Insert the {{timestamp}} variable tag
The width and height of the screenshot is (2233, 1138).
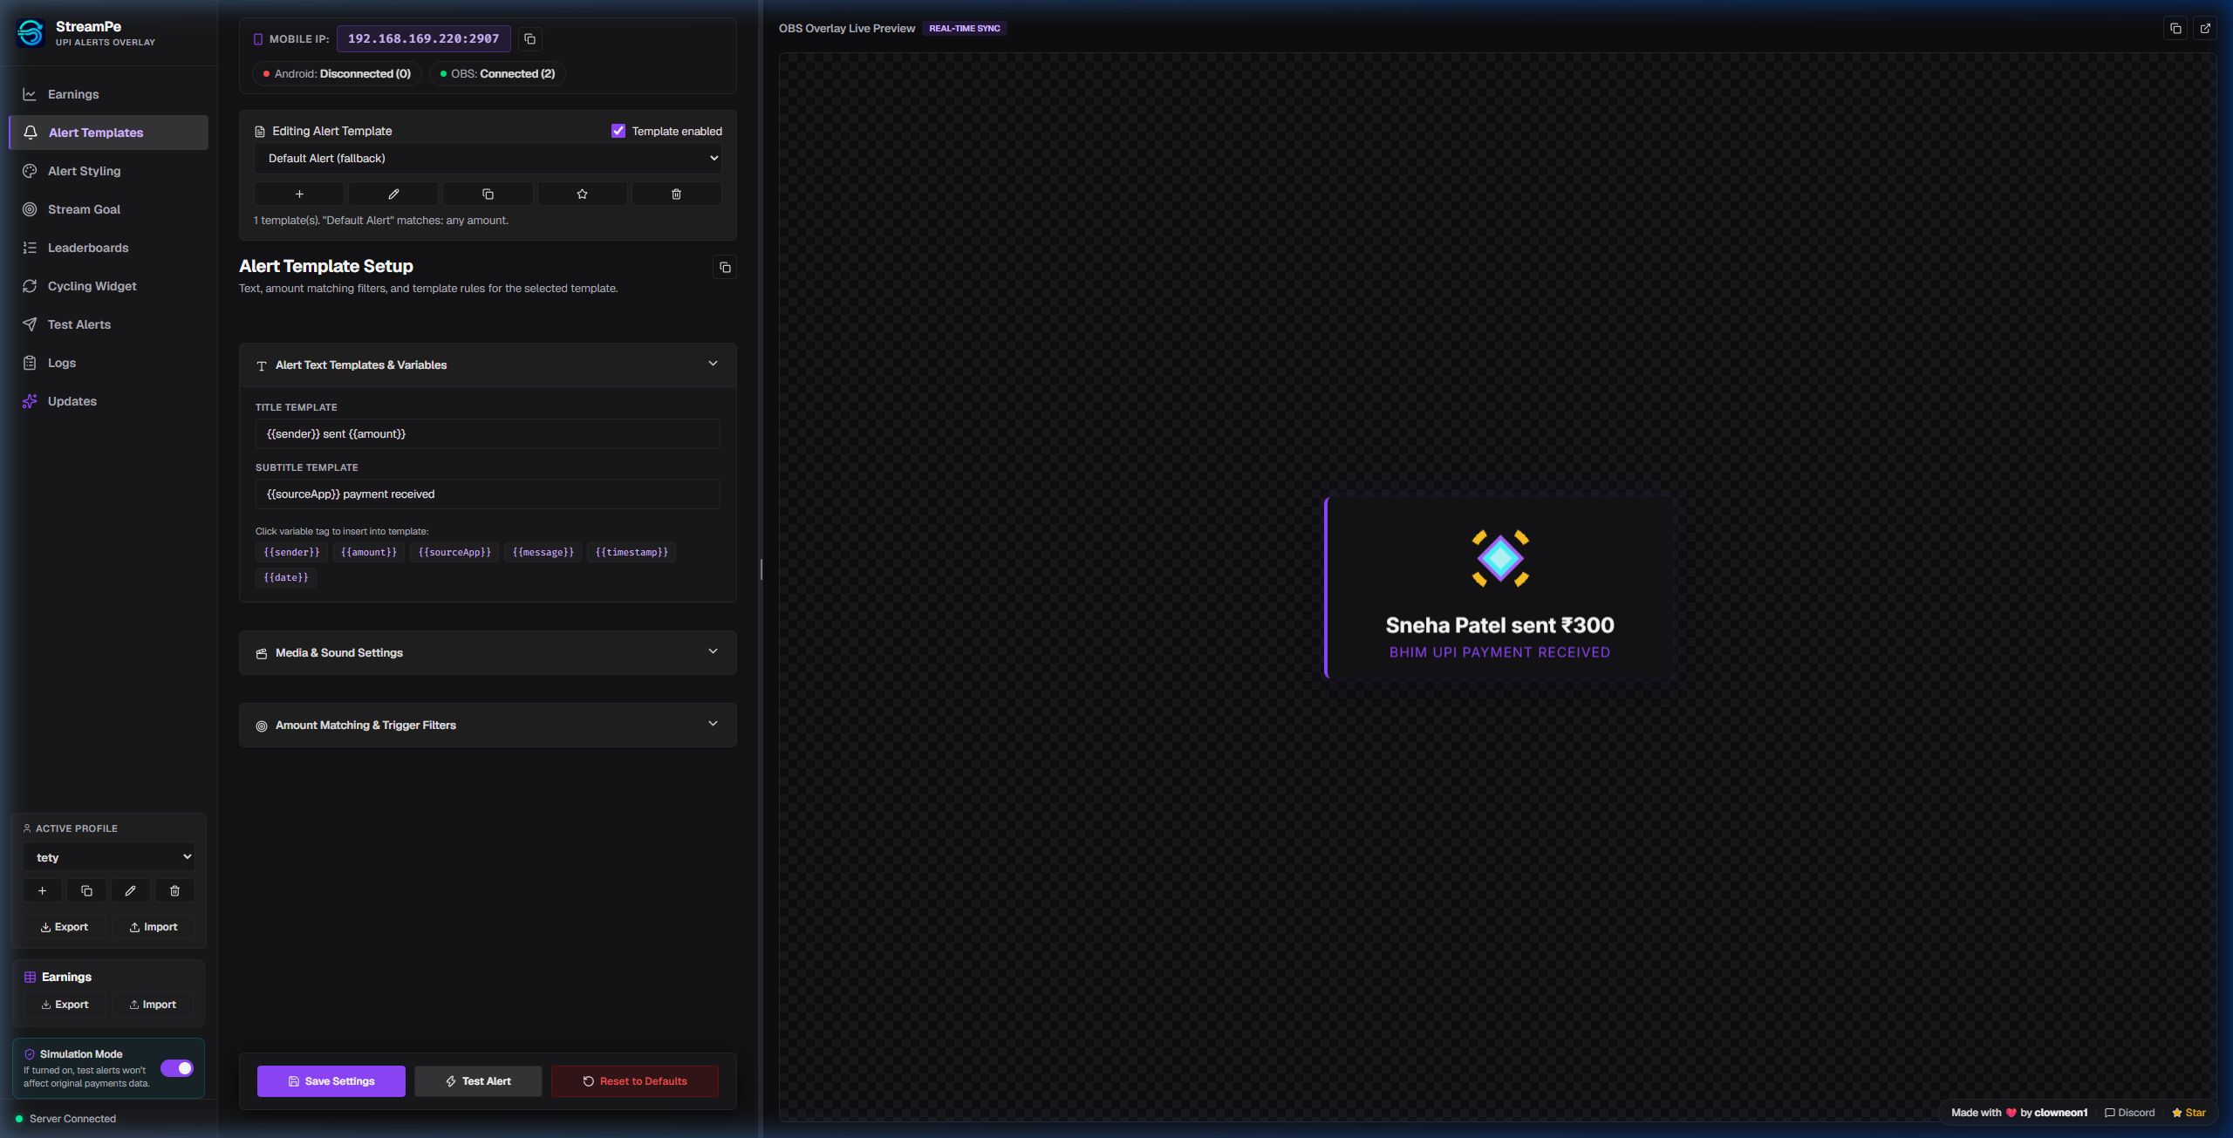632,552
